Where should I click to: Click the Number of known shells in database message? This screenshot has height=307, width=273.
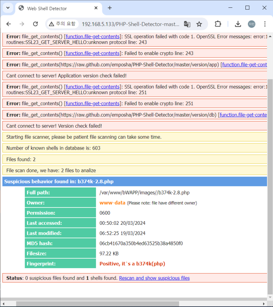click(x=135, y=148)
